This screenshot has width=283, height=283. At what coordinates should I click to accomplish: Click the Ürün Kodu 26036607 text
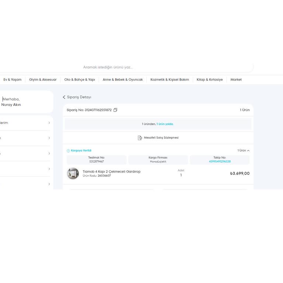coord(97,176)
